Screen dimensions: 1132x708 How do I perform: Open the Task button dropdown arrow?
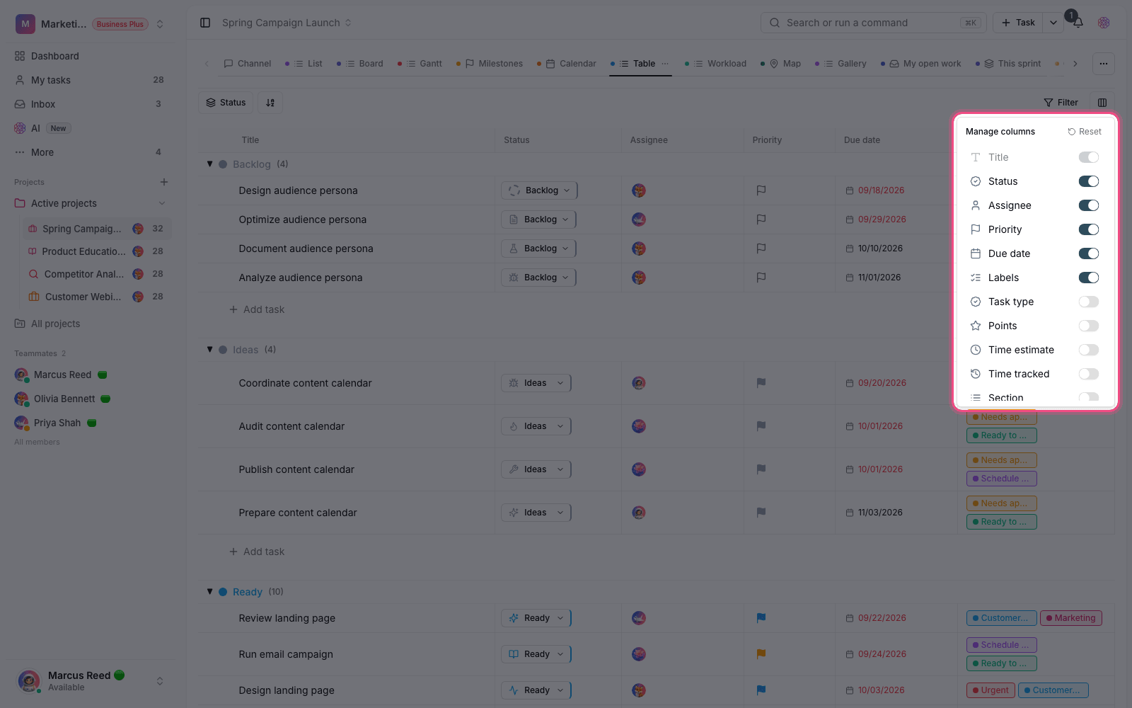[1053, 23]
